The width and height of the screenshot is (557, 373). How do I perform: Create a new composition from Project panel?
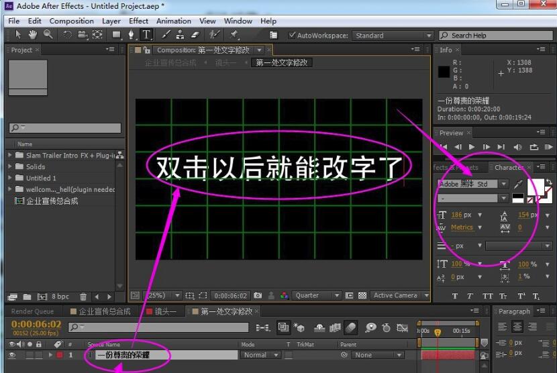(x=42, y=297)
